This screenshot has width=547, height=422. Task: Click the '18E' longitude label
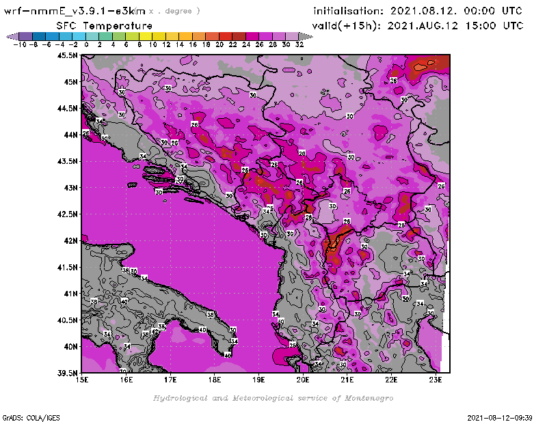click(215, 380)
